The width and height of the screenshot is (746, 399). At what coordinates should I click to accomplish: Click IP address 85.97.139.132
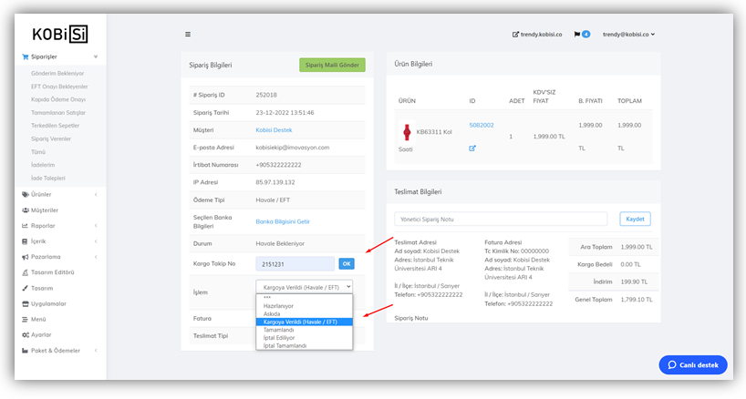[x=275, y=182]
